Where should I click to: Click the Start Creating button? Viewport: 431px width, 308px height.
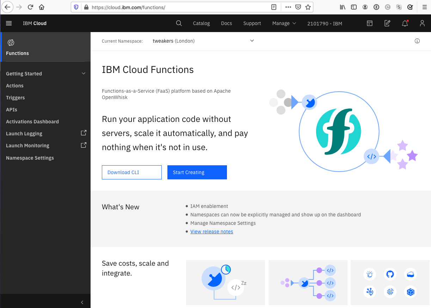(197, 172)
